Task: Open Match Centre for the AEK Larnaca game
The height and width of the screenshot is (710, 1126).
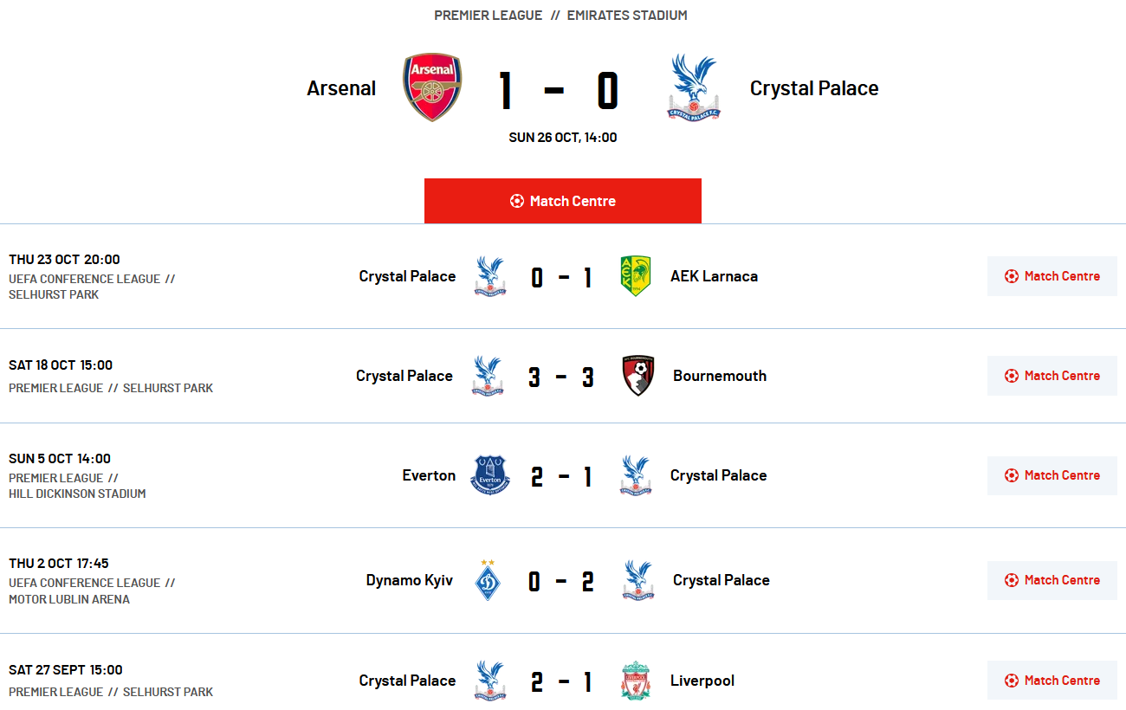Action: (x=1052, y=276)
